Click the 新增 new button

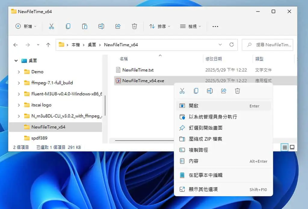pos(26,26)
